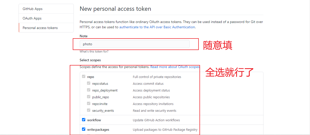Open authenticate to the API link
The width and height of the screenshot is (310, 135).
click(157, 27)
